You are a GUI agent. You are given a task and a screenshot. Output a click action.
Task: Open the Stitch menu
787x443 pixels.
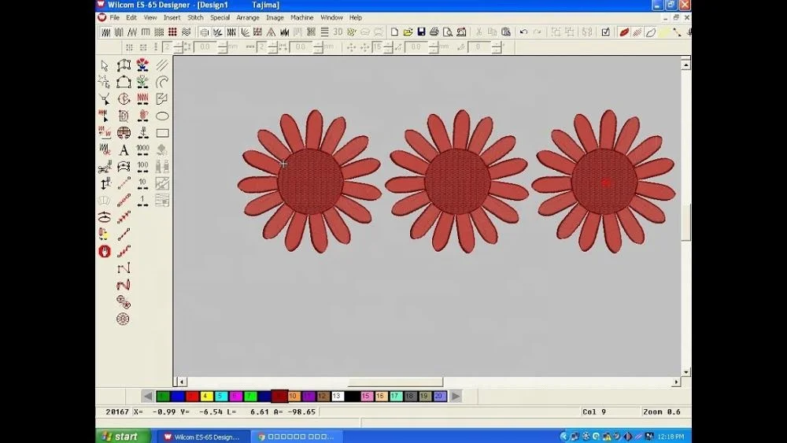[195, 17]
